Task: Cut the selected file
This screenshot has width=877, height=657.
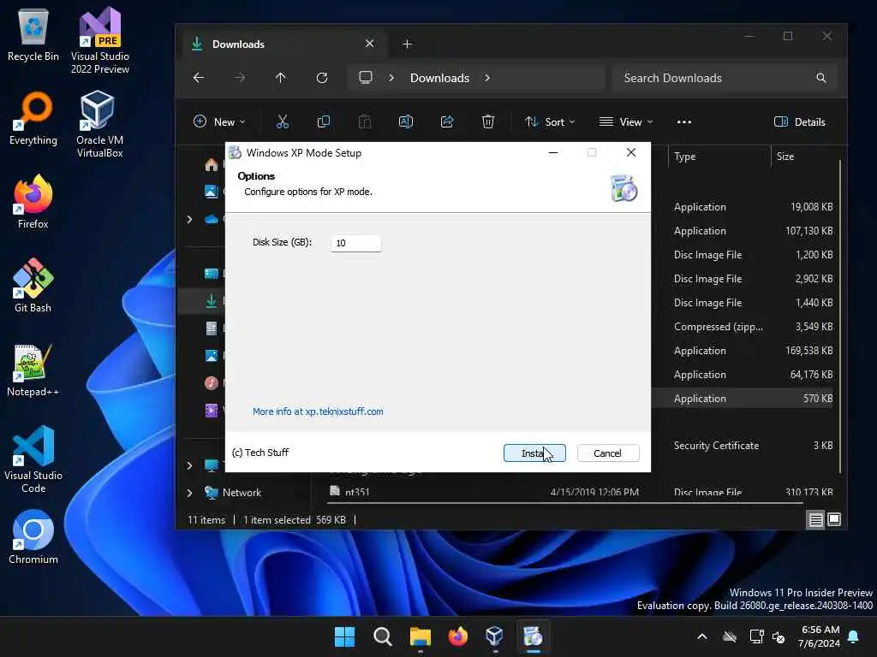Action: point(283,121)
